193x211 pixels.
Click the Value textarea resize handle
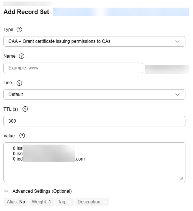click(182, 178)
